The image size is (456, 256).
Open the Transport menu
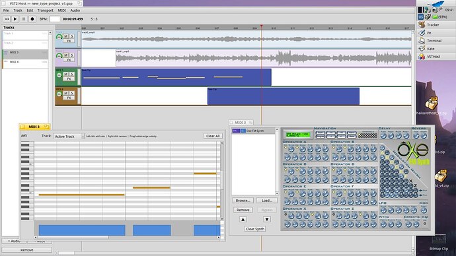[x=46, y=10]
